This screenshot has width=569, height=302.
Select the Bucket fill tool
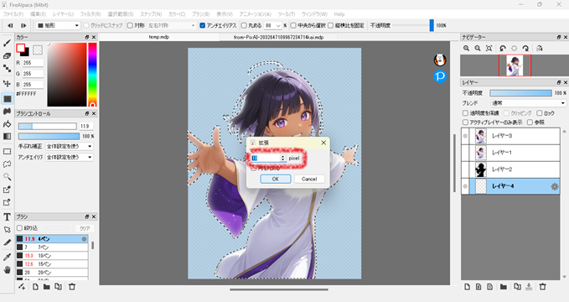tap(7, 124)
